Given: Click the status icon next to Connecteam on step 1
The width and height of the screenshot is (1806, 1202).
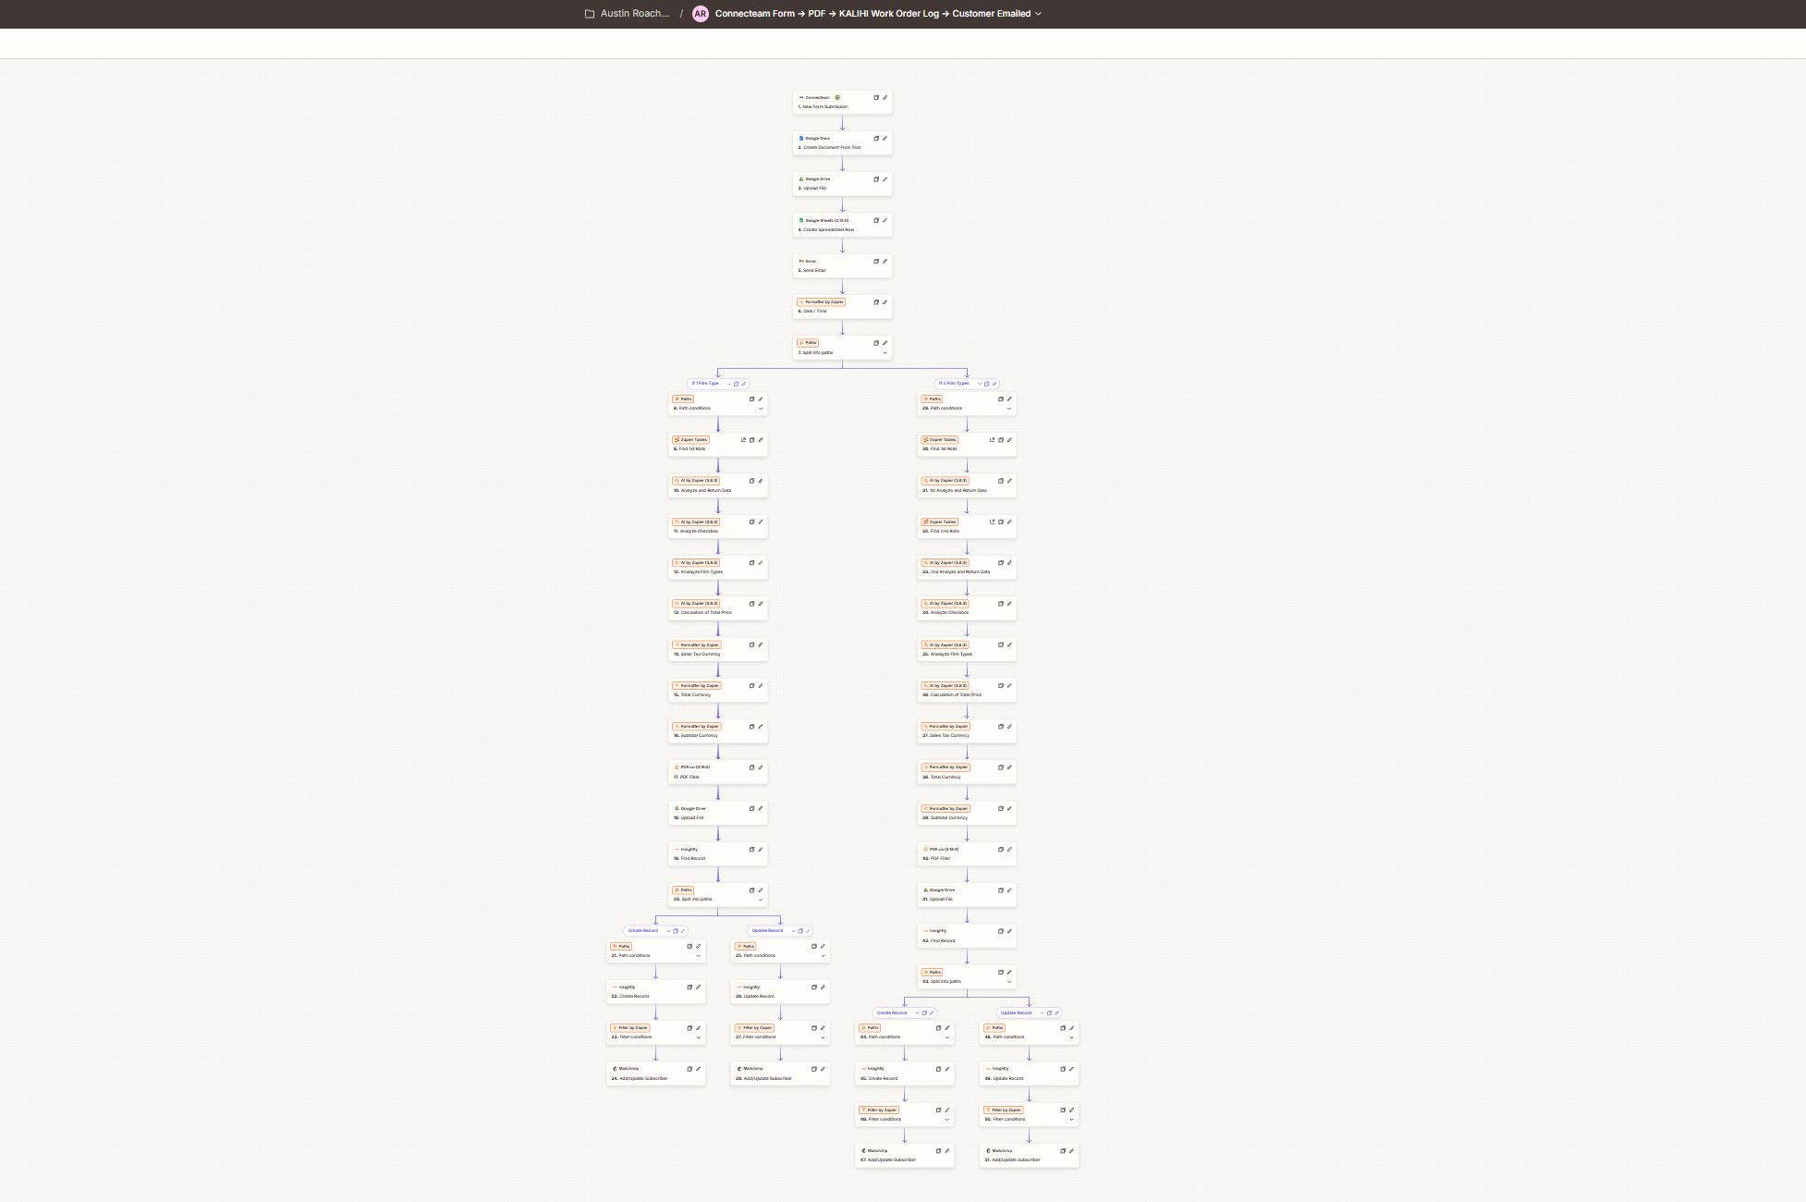Looking at the screenshot, I should pos(837,97).
